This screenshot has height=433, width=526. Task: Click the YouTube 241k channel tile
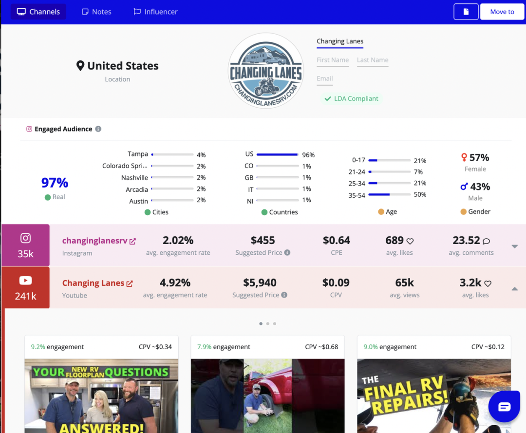coord(25,287)
